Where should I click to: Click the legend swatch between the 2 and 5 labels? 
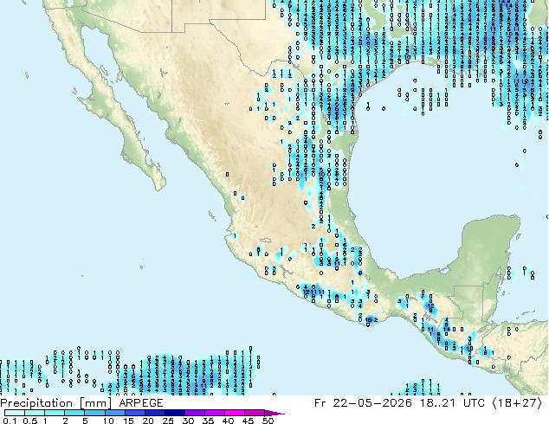74,413
